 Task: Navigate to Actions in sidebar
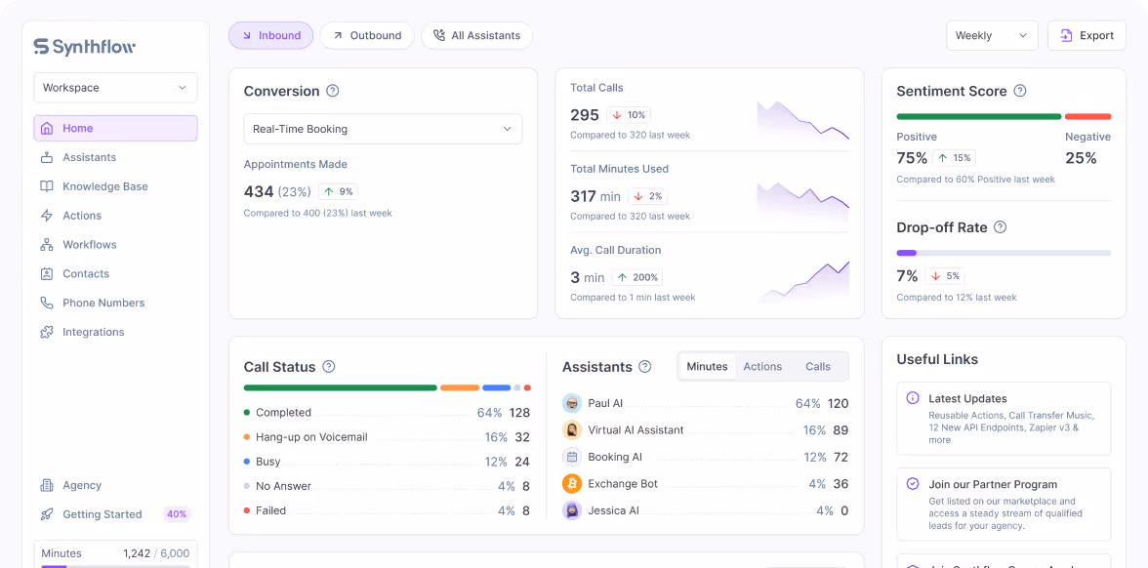pyautogui.click(x=115, y=215)
